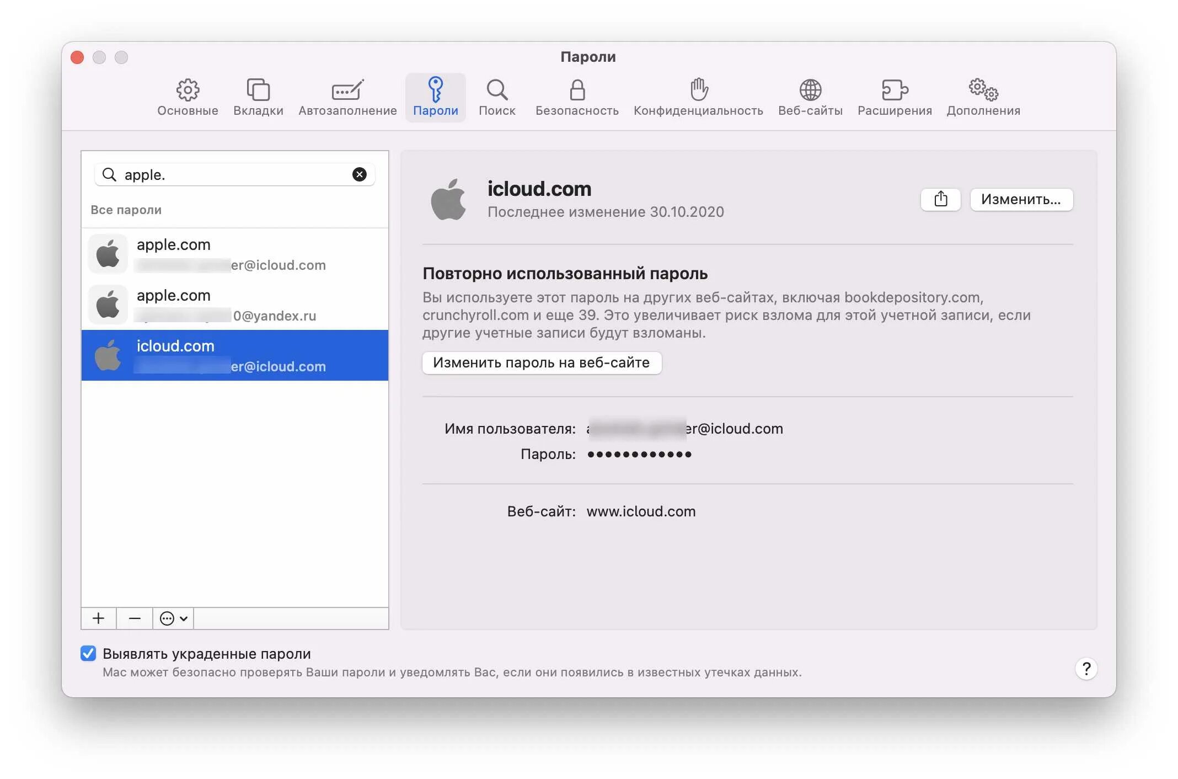
Task: Select apple.com entry with icloud.com email
Action: 235,254
